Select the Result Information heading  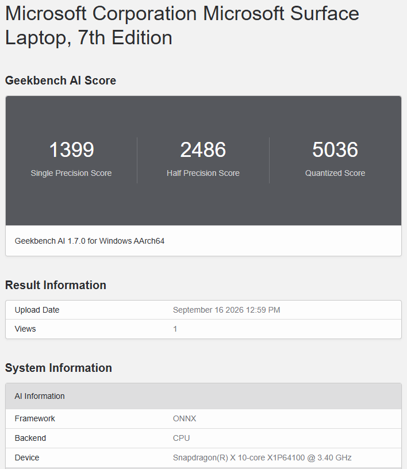(x=56, y=285)
